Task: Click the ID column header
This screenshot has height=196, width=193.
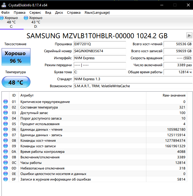Action: [14, 95]
